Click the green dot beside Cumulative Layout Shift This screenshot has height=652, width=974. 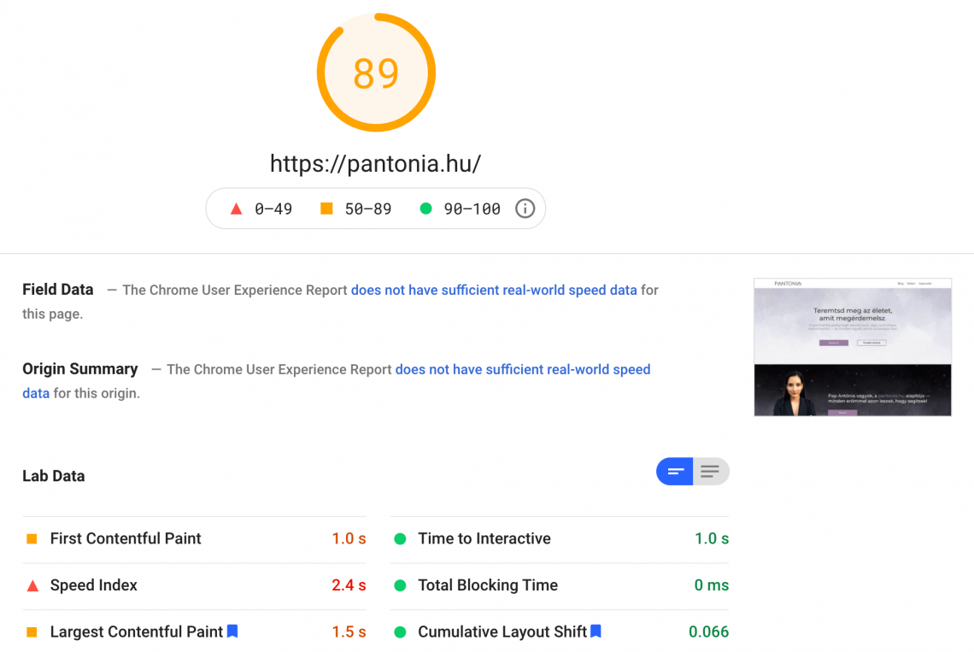click(x=400, y=632)
